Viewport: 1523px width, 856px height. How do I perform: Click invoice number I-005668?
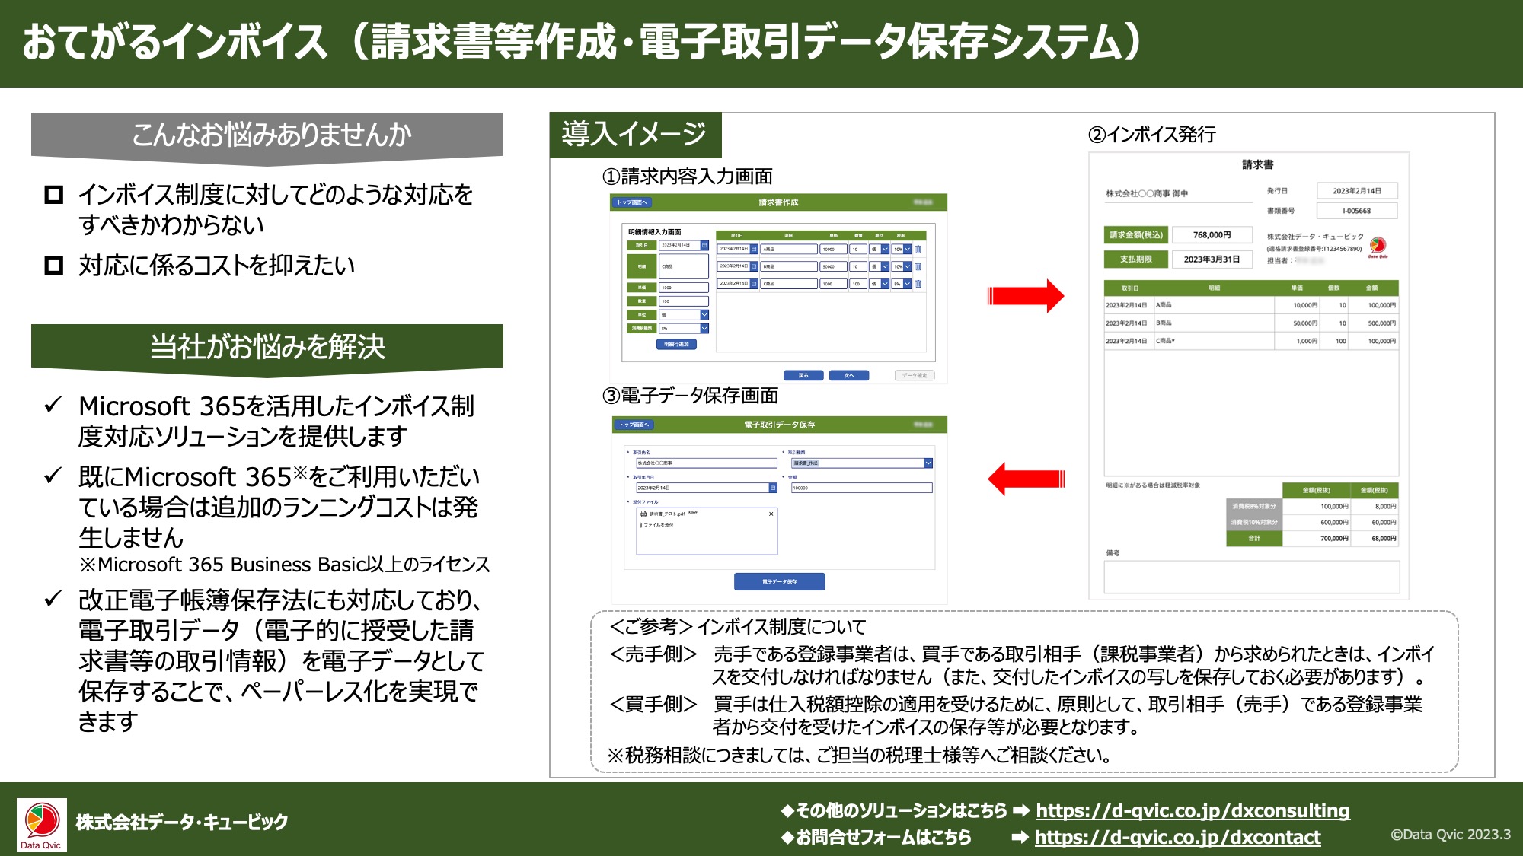[x=1356, y=211]
